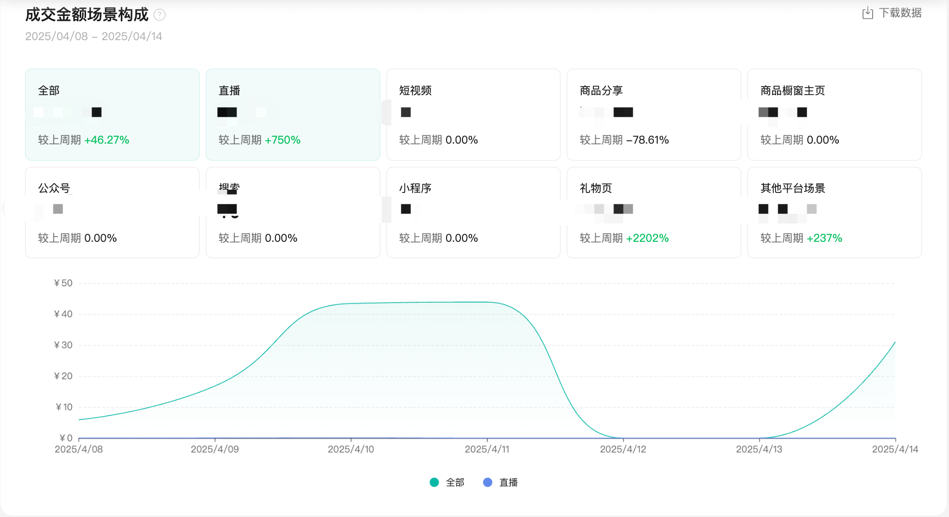Click the green 全部 legend dot
This screenshot has height=517, width=949.
pyautogui.click(x=434, y=482)
